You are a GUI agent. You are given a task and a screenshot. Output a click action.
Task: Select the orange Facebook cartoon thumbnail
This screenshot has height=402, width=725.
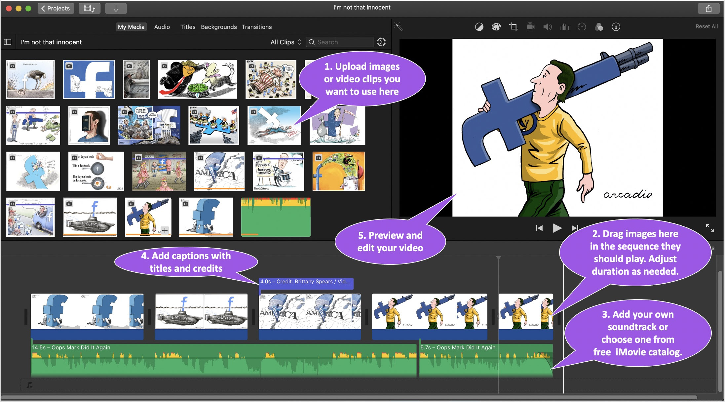[x=339, y=171]
